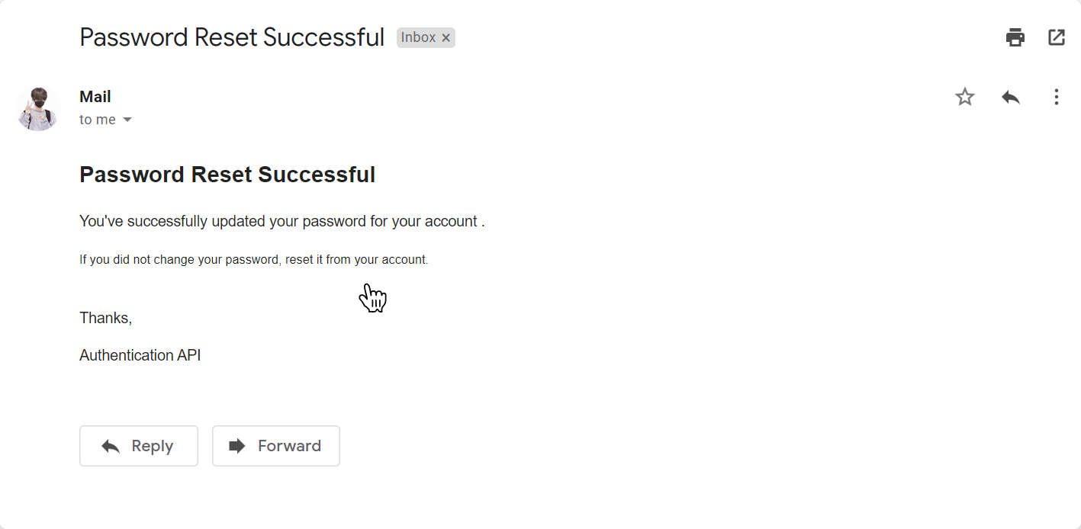This screenshot has height=529, width=1081.
Task: Select the email subject 'Password Reset Successful'
Action: [231, 37]
